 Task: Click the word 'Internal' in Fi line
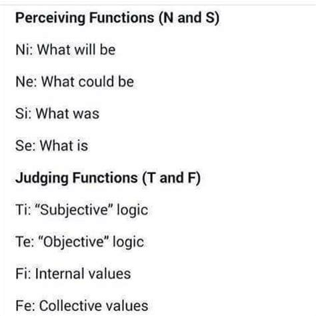[x=56, y=273]
